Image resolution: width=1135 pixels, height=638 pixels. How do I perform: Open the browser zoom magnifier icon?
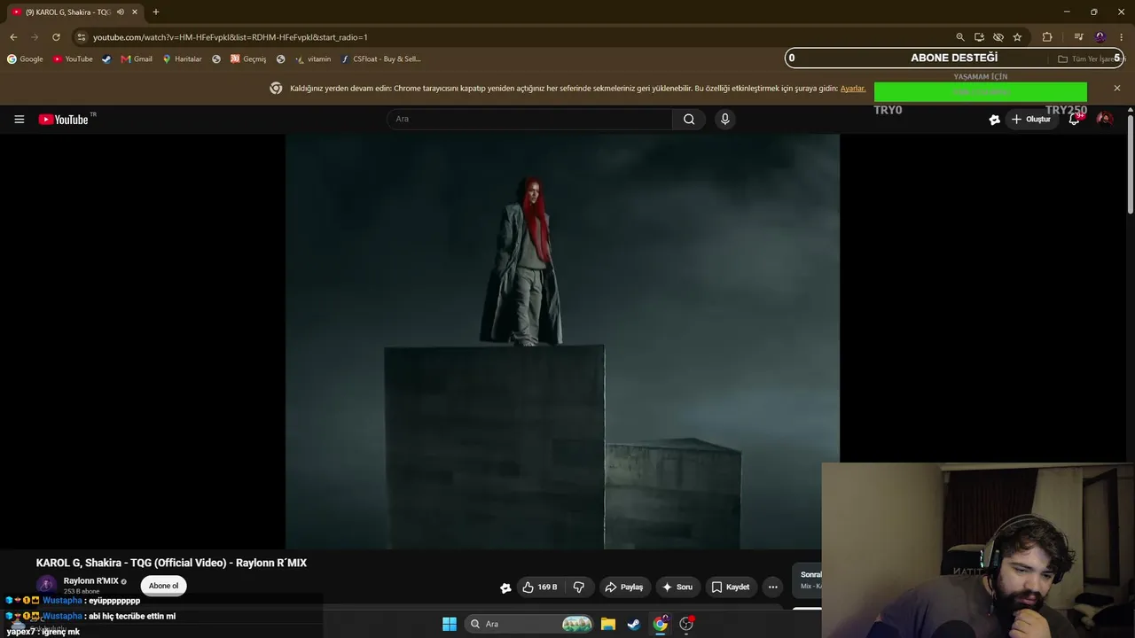(960, 37)
